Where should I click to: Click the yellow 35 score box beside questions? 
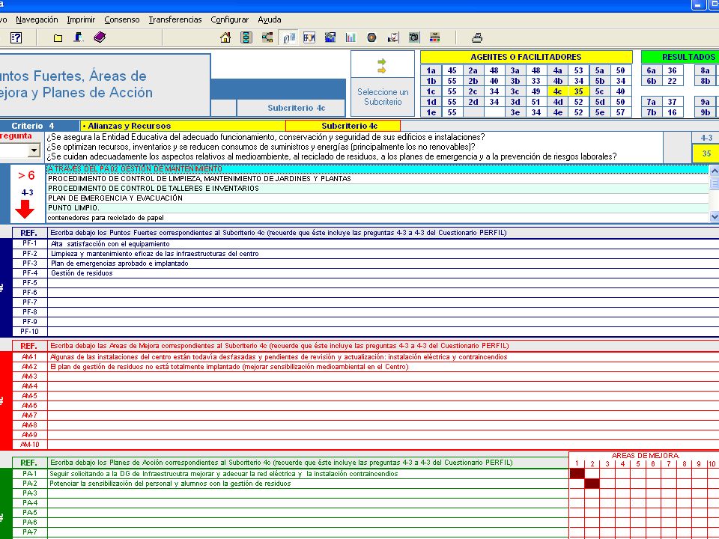(706, 153)
